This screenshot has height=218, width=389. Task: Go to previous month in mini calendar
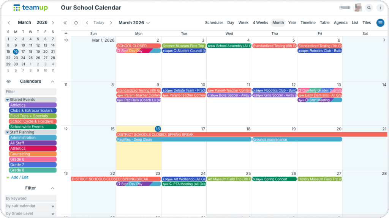pyautogui.click(x=9, y=23)
